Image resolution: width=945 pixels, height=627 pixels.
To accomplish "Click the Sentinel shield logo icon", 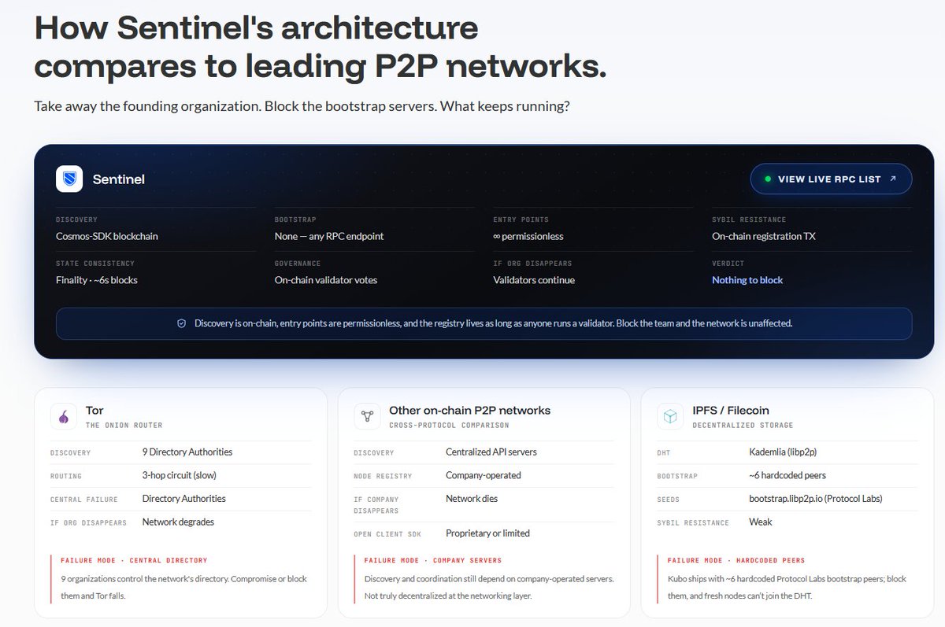I will pos(69,179).
